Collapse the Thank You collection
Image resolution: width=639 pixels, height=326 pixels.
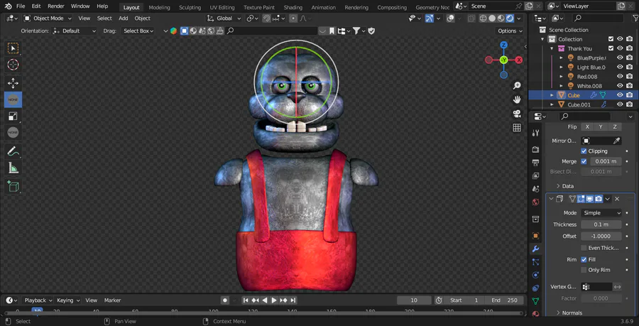(552, 48)
